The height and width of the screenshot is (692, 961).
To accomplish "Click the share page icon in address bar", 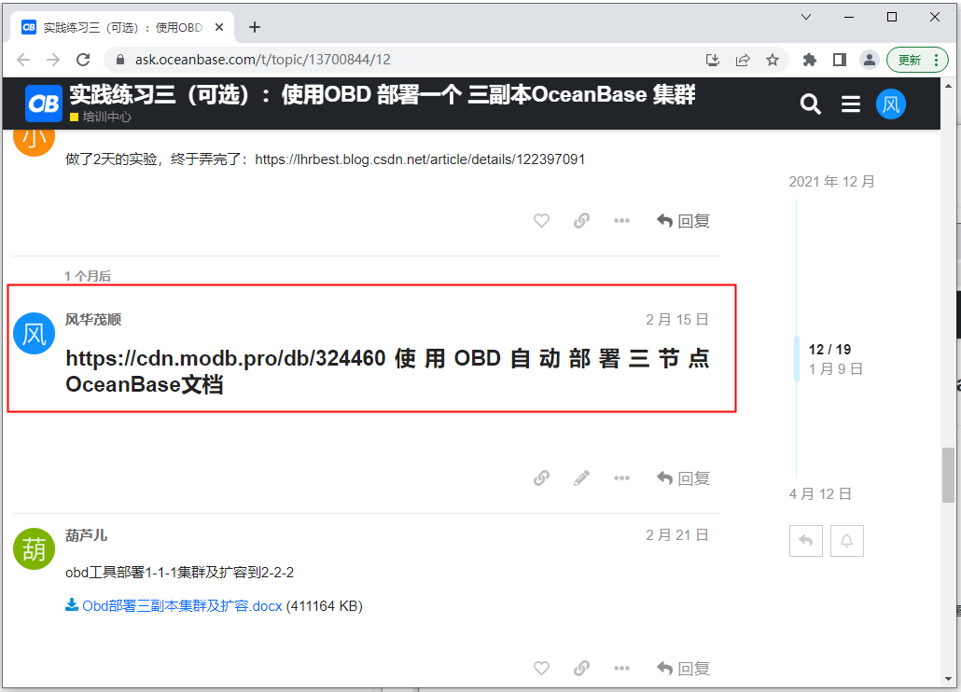I will tap(743, 60).
